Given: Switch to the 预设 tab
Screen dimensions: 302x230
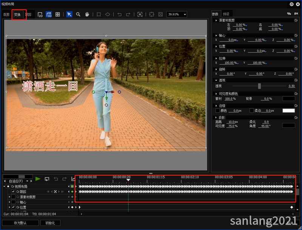Looking at the screenshot, I should point(226,14).
